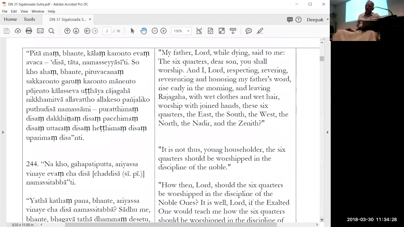The image size is (404, 227).
Task: Close the DN 31 Sigalovada tab
Action: [90, 19]
